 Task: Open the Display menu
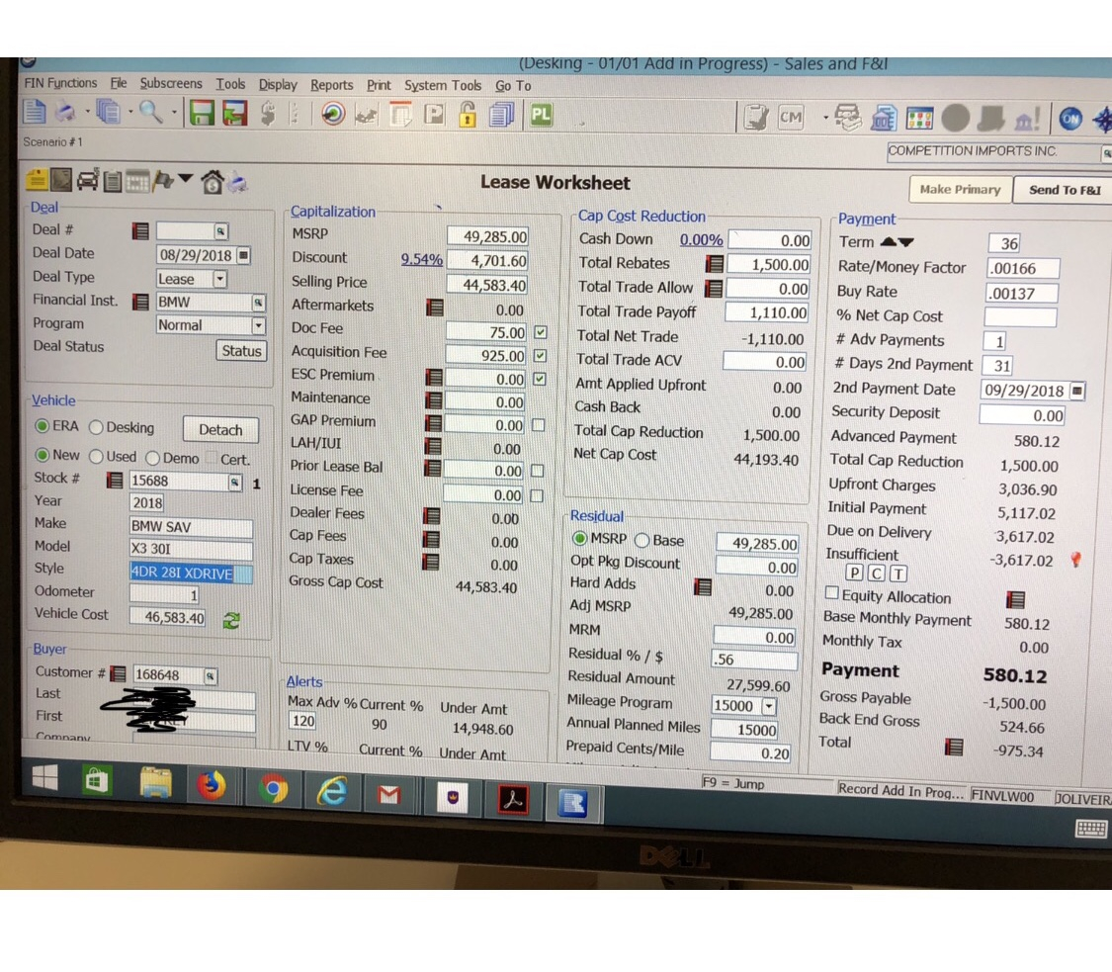pos(278,84)
